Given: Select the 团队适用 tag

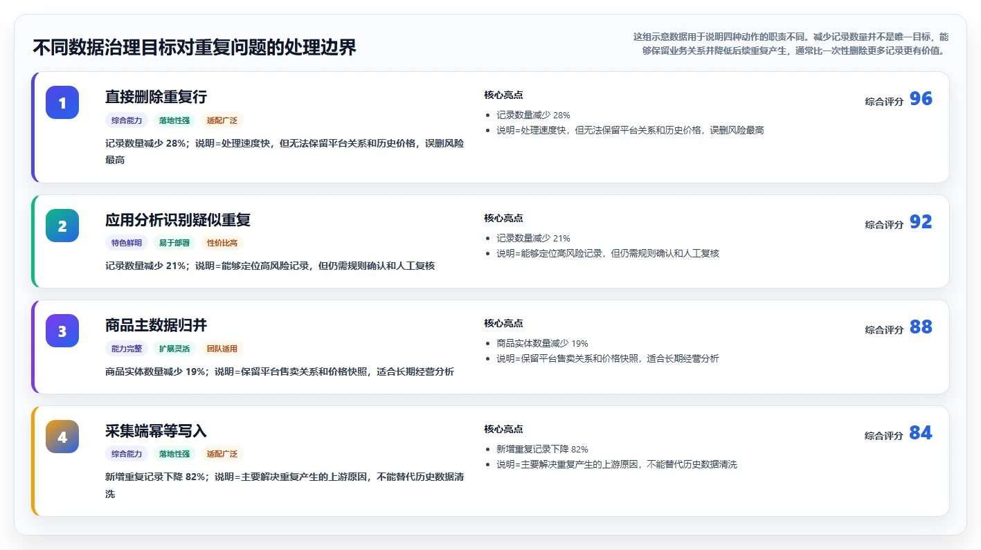Looking at the screenshot, I should pyautogui.click(x=222, y=349).
